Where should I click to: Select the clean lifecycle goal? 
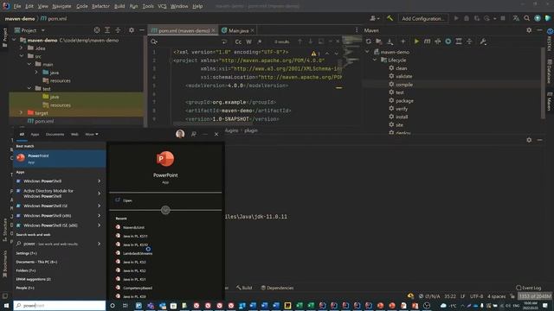point(401,68)
